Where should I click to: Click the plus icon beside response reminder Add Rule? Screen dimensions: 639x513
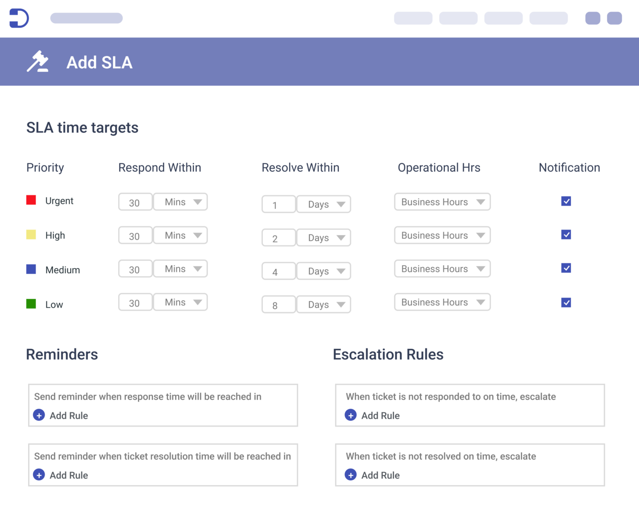click(x=39, y=415)
